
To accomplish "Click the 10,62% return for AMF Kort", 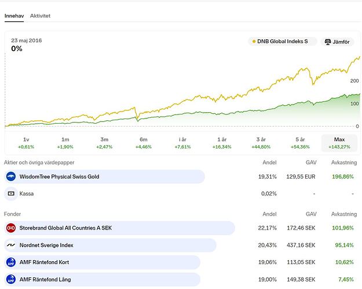I will pos(345,262).
